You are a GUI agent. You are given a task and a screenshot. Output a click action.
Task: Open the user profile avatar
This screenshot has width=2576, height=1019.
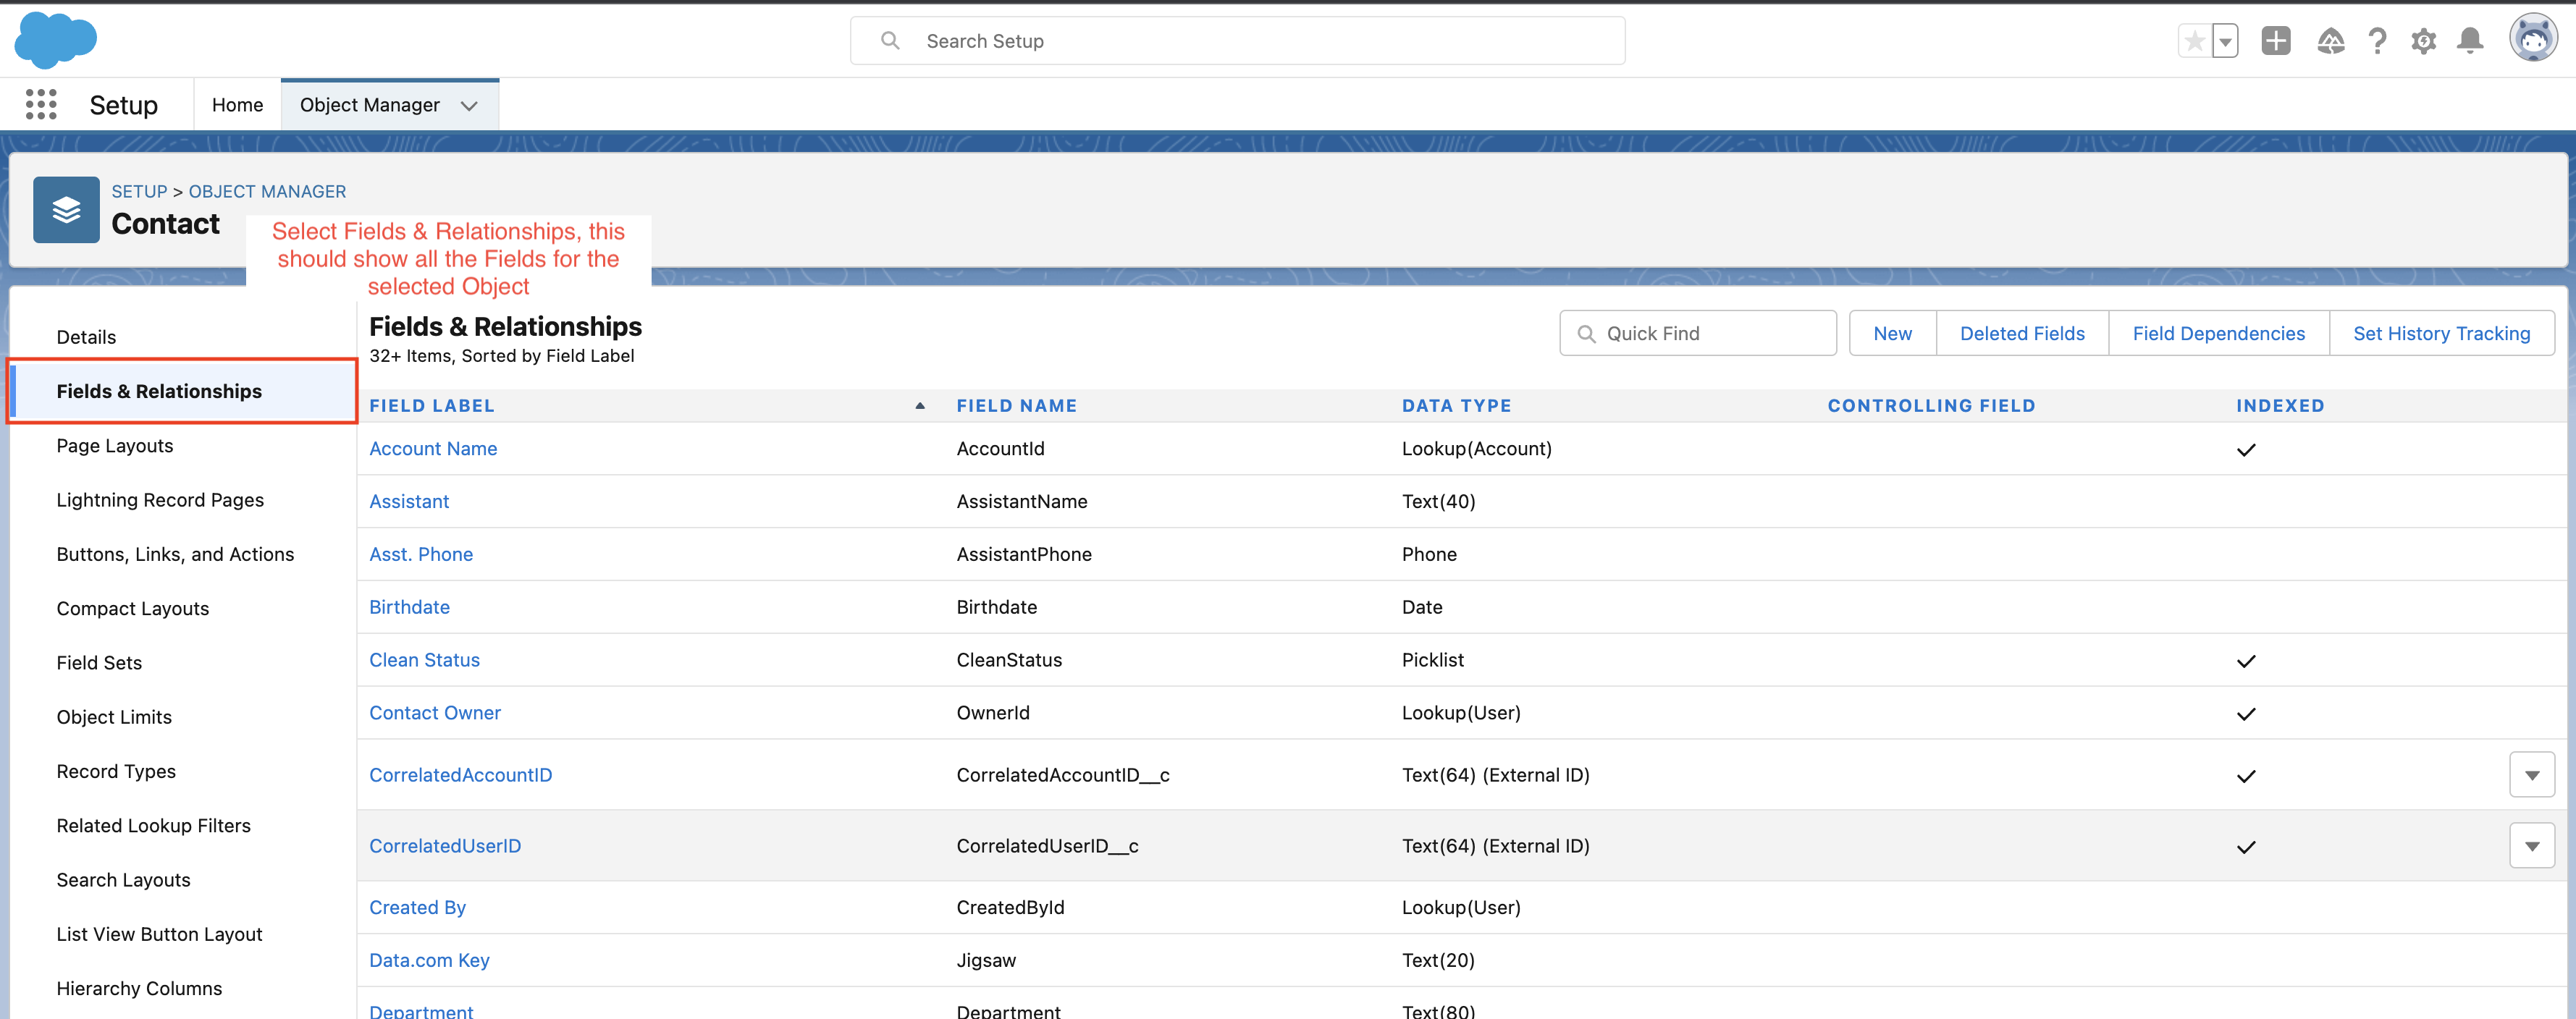coord(2533,39)
